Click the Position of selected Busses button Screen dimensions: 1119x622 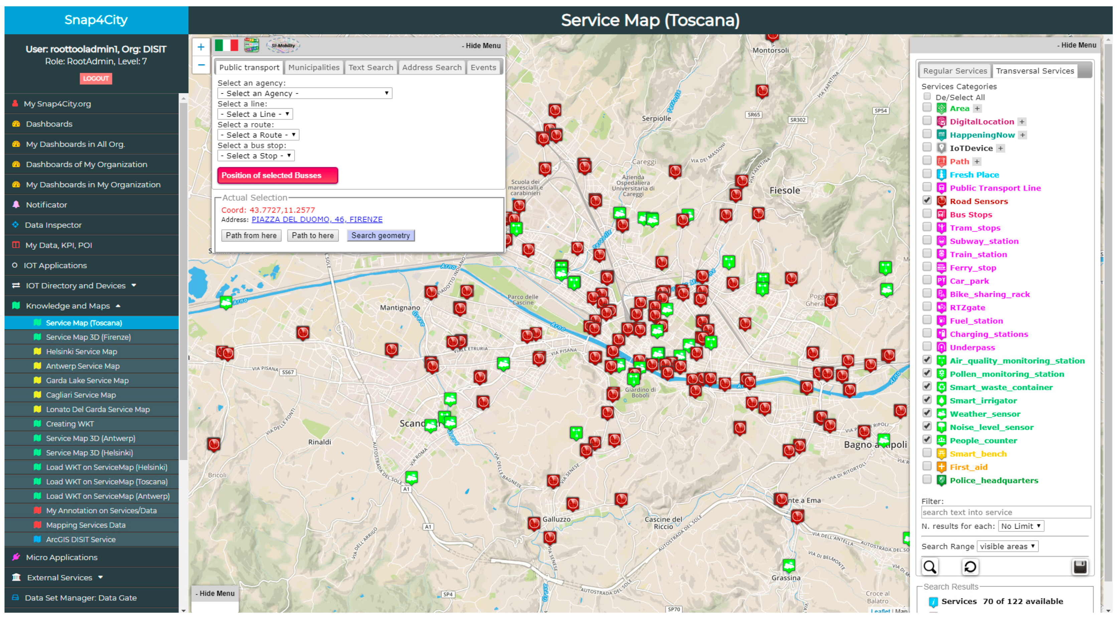(x=277, y=175)
